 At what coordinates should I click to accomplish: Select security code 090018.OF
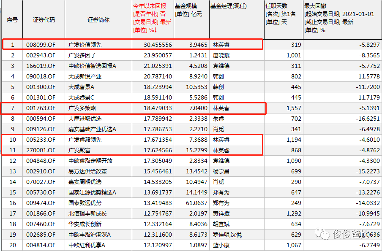41,76
